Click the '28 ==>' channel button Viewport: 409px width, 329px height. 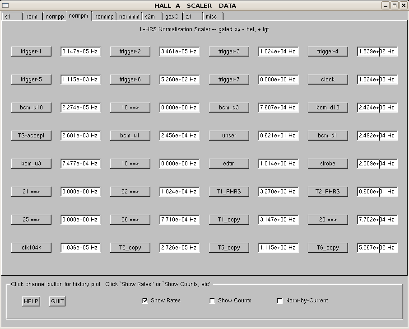click(x=328, y=220)
